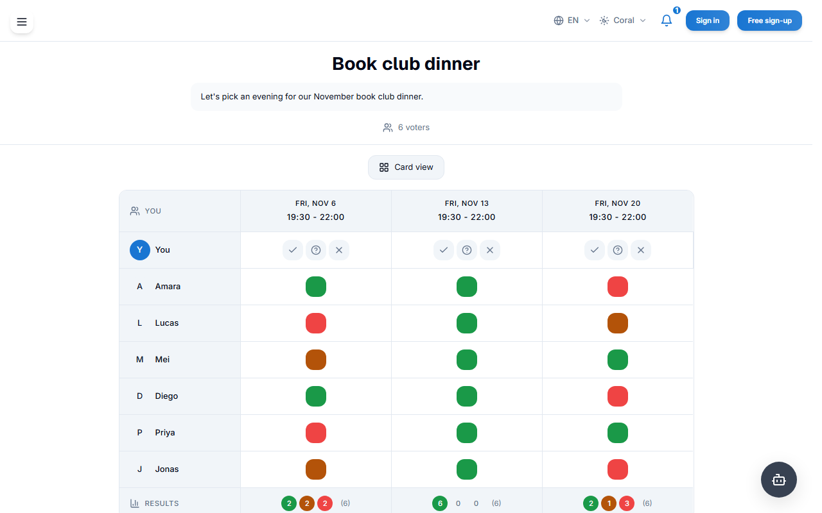This screenshot has height=513, width=822.
Task: Open the chatbot assistant button
Action: click(779, 480)
